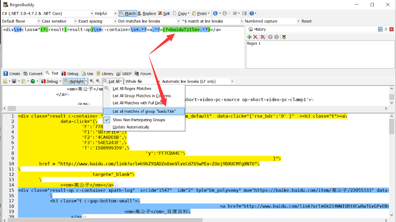This screenshot has height=222, width=396.
Task: Activate the Match mode button
Action: coord(127,13)
